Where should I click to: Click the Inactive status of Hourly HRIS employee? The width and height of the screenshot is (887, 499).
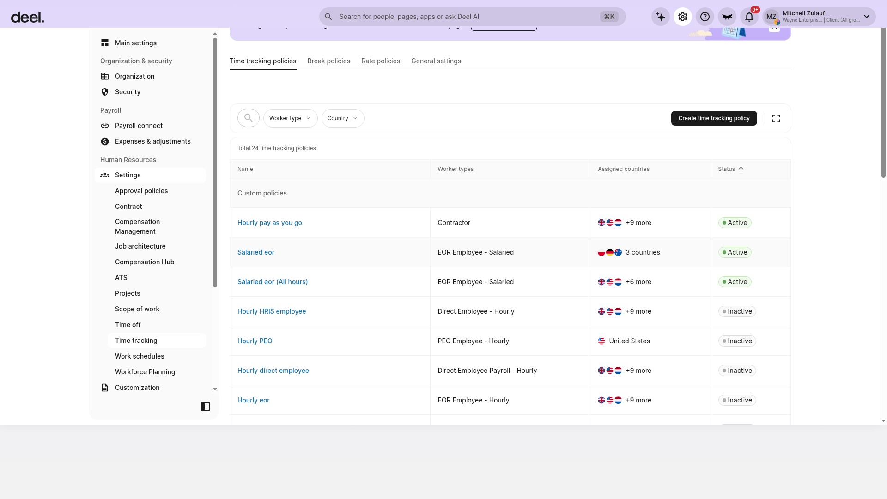[737, 311]
